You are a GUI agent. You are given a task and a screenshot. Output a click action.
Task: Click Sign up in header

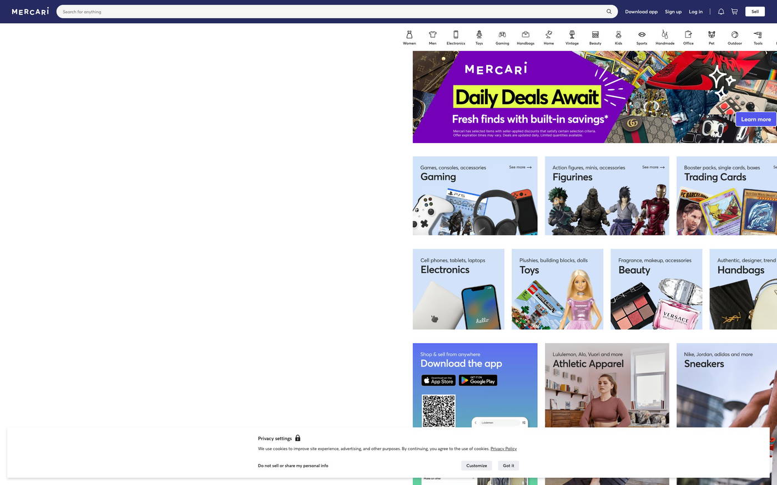673,12
